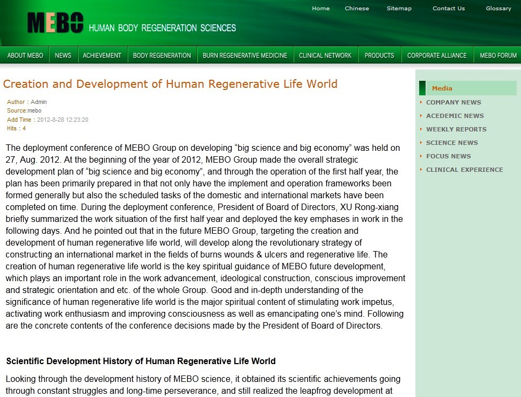Select the News menu item
Screen dimensions: 521x397
coord(63,55)
